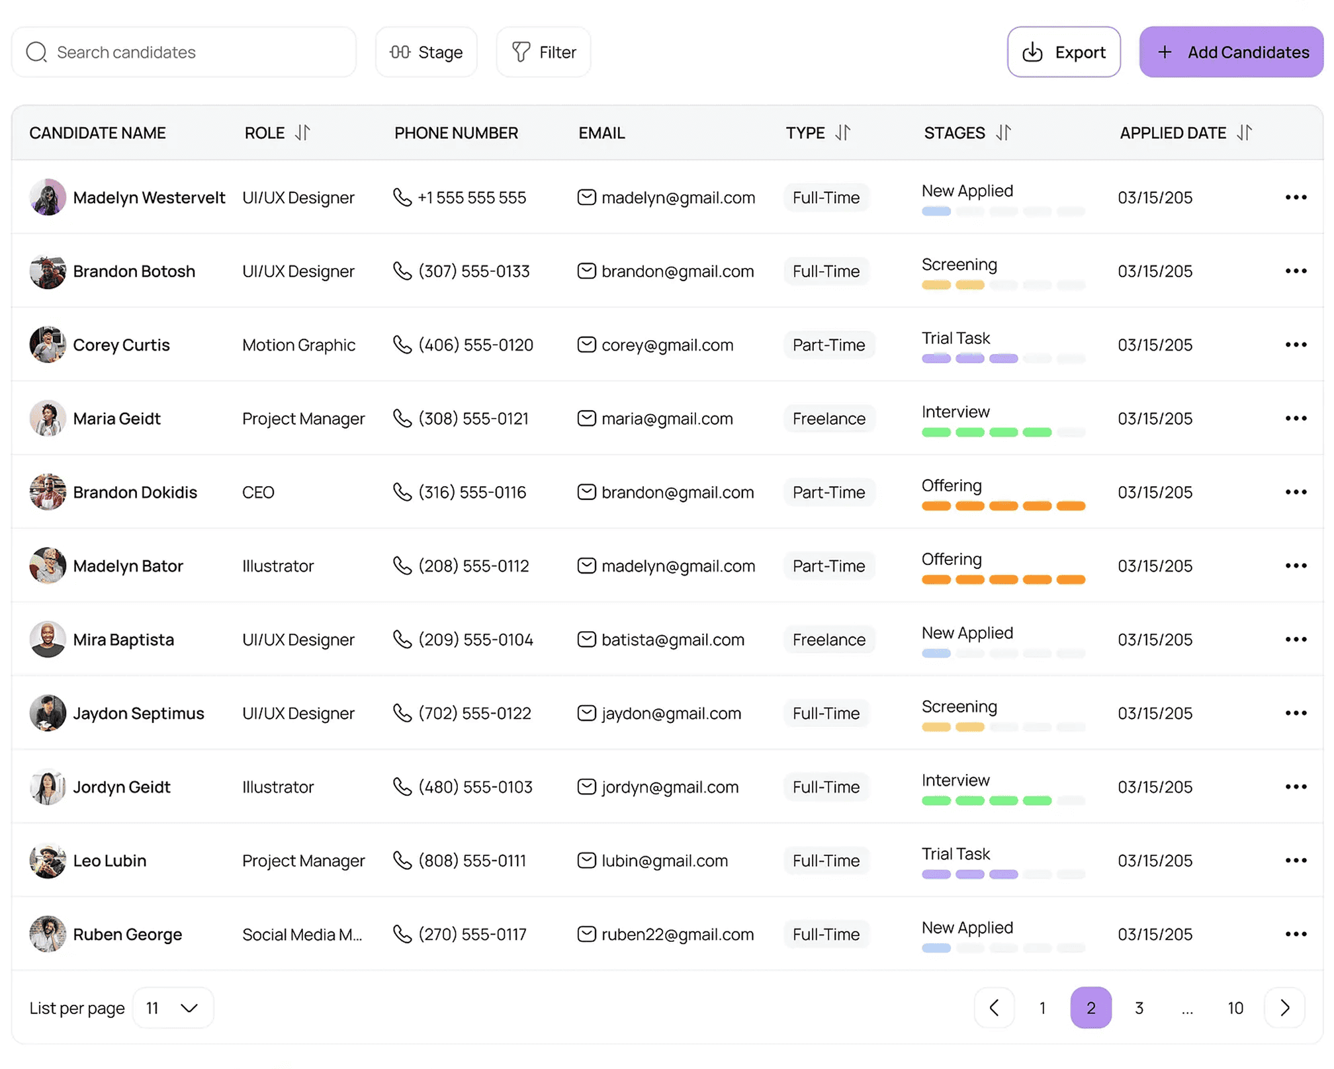Click Maria Geidt's Interview progress bar
The width and height of the screenshot is (1334, 1069).
(1002, 433)
